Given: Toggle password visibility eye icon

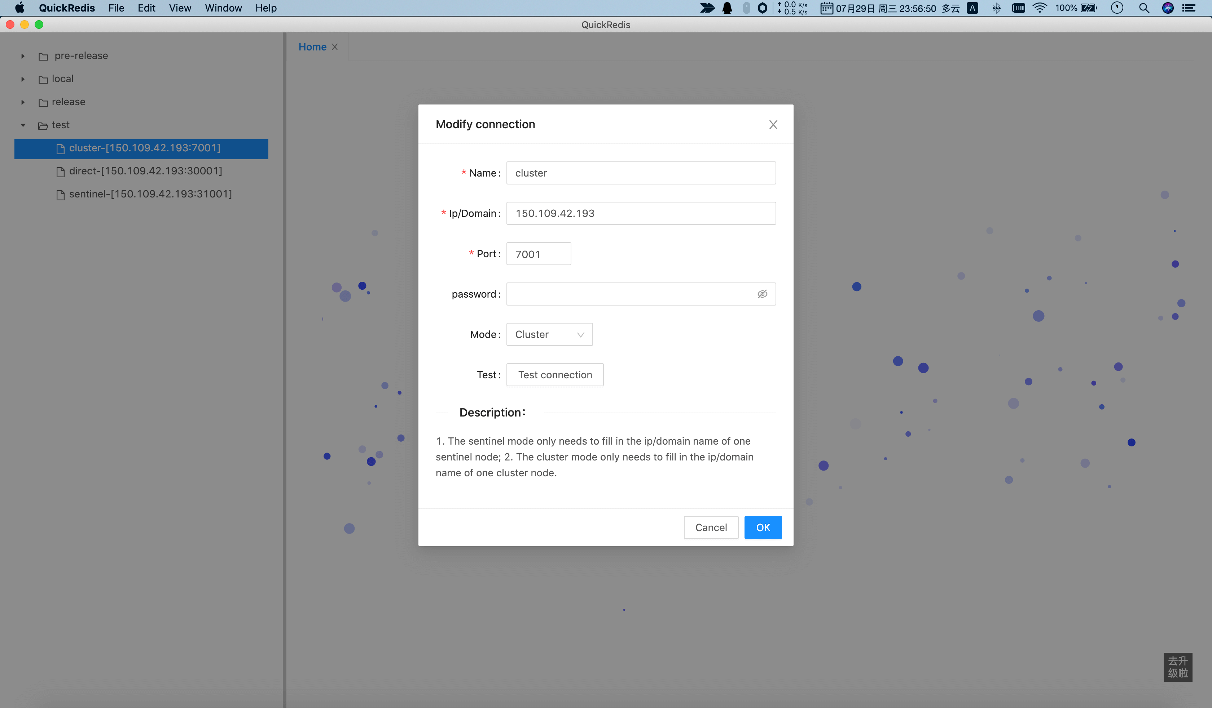Looking at the screenshot, I should tap(762, 294).
